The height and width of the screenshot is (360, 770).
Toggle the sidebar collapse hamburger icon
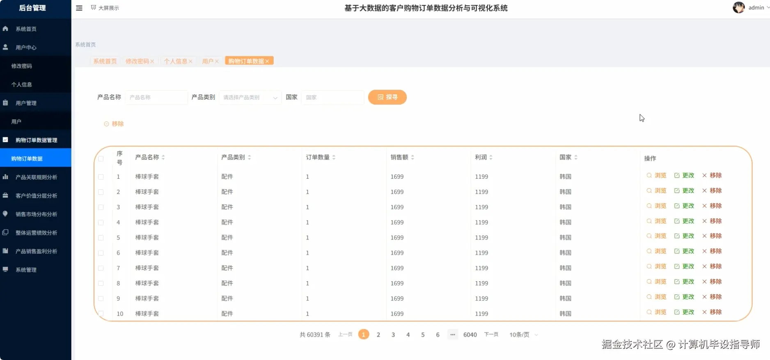point(79,8)
